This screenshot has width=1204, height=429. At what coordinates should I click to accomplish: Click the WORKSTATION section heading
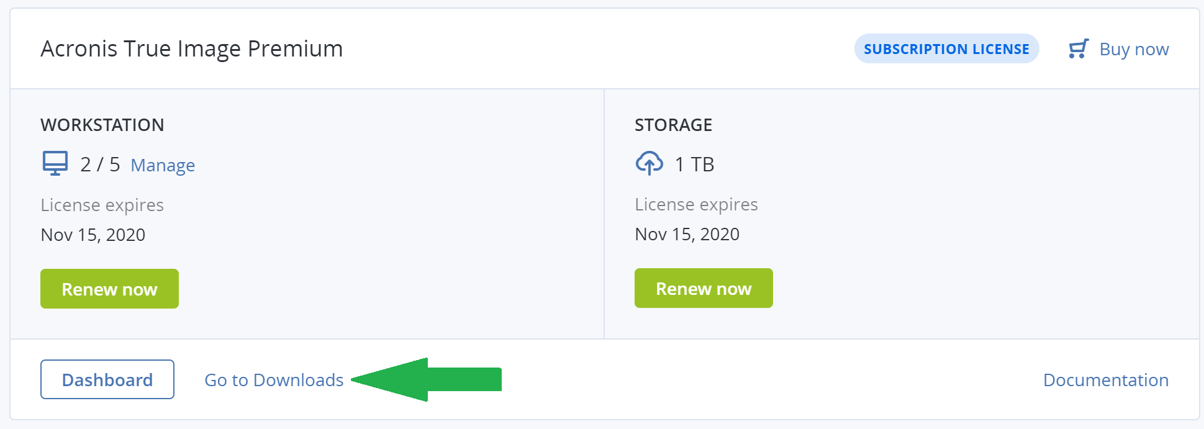coord(102,124)
